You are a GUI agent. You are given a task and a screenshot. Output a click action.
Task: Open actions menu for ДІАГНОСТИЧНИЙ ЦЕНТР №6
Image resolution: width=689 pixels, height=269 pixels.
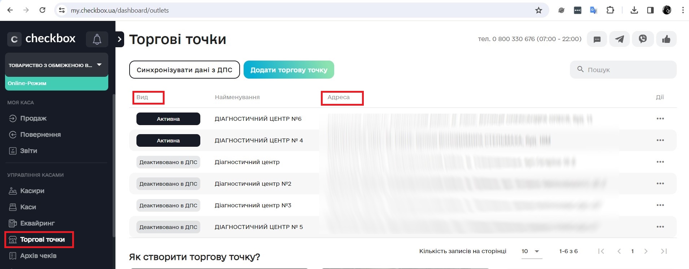click(660, 119)
